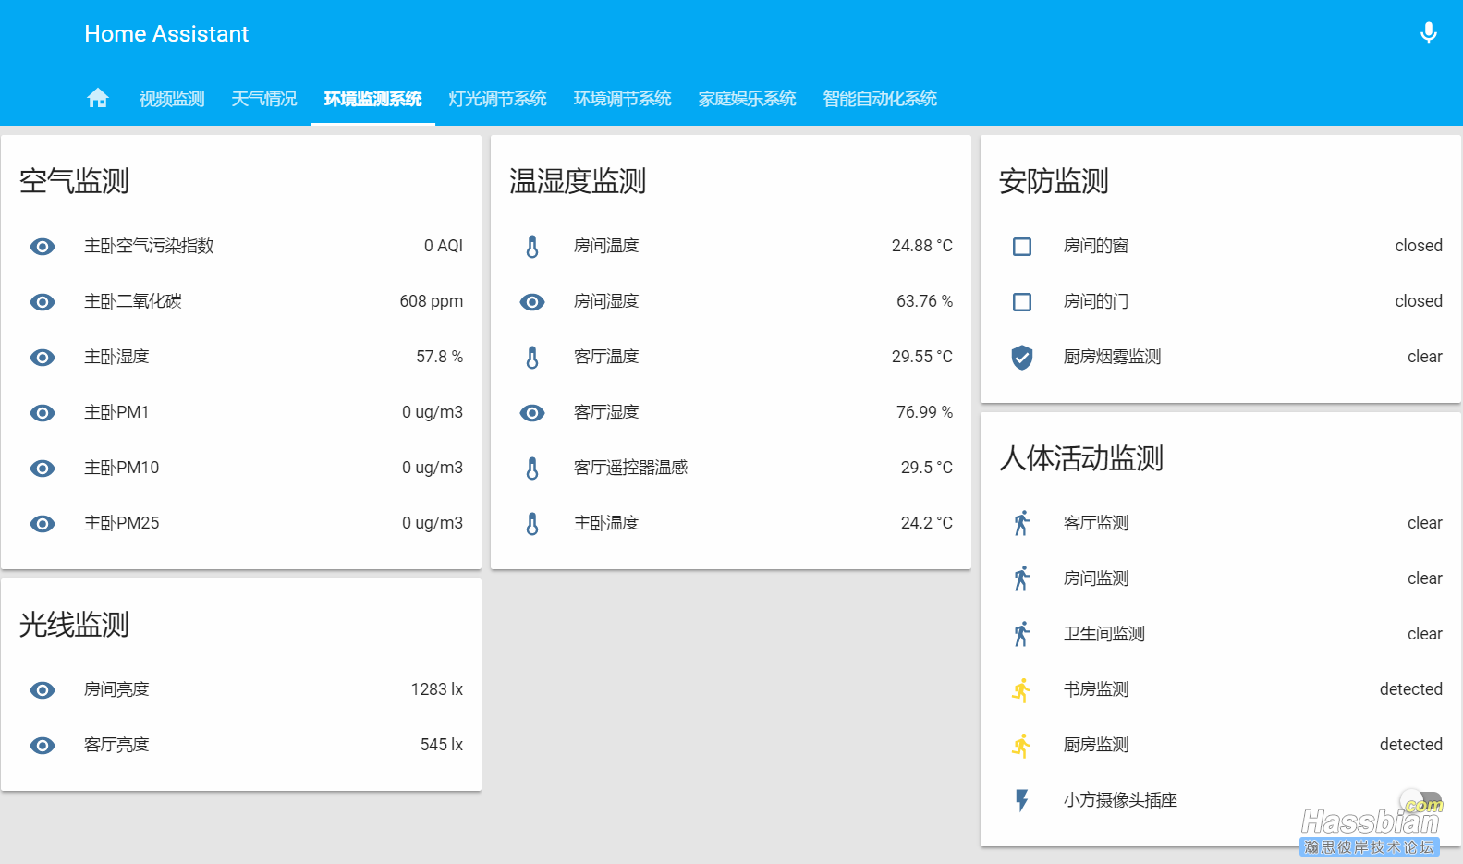The image size is (1463, 864).
Task: Click the eye icon for 客厅湿度
Action: (x=532, y=413)
